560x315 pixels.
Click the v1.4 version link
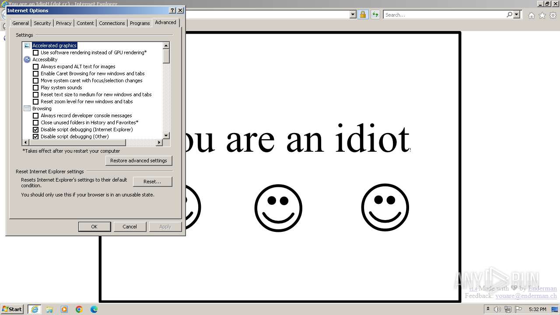[x=473, y=289]
